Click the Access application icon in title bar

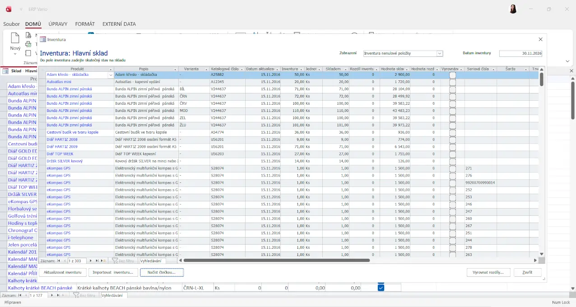(8, 9)
